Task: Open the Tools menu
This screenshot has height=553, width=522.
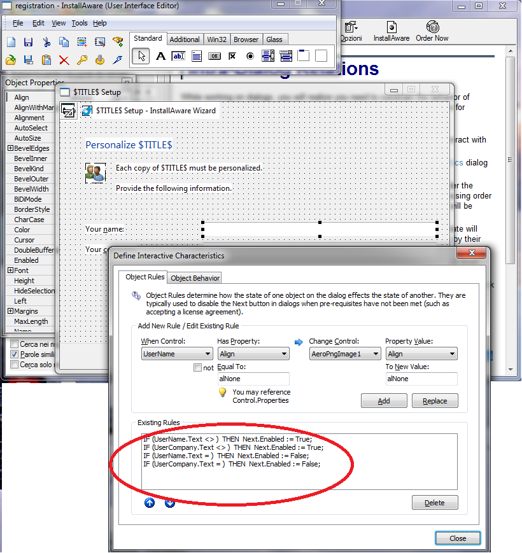Action: (80, 24)
